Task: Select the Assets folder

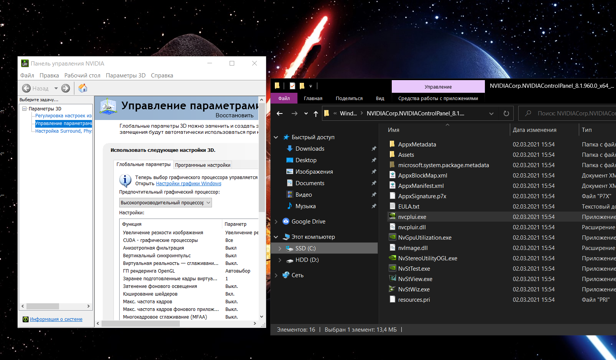Action: click(406, 155)
